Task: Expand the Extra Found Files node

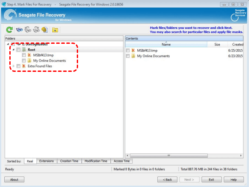Action: tap(14, 66)
